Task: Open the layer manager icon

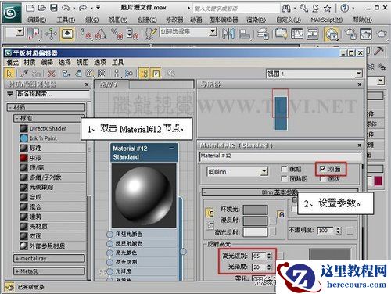Action: coord(263,34)
